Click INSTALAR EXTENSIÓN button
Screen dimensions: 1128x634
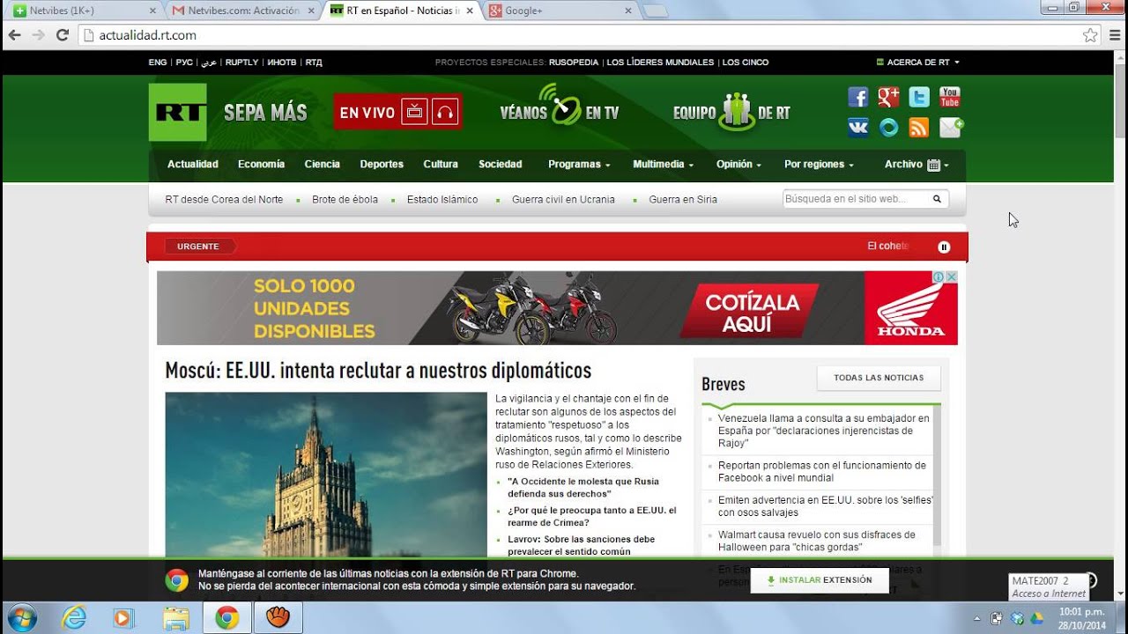pyautogui.click(x=820, y=580)
